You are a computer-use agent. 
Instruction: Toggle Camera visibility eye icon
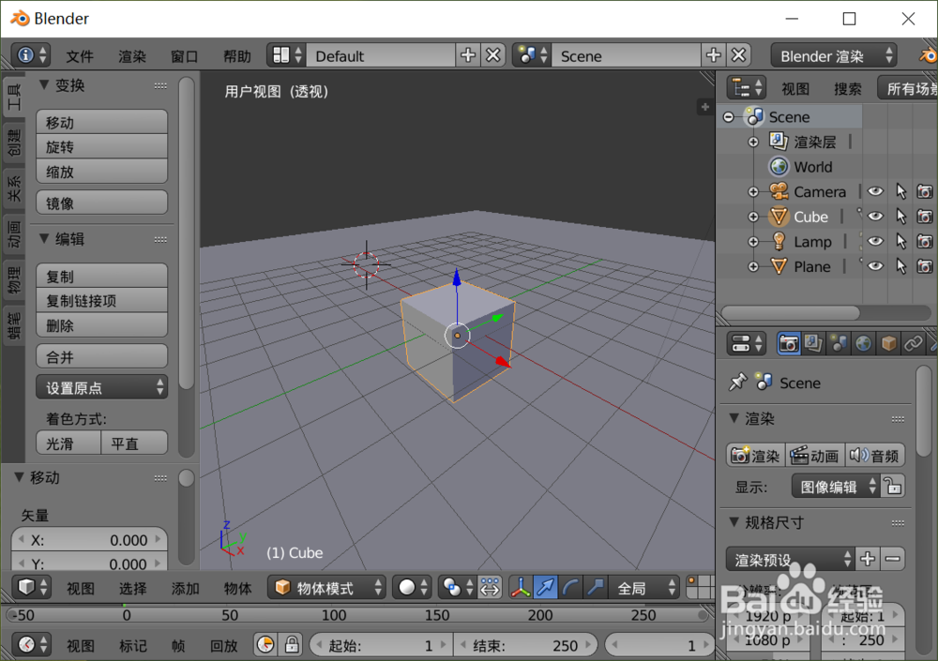coord(875,191)
